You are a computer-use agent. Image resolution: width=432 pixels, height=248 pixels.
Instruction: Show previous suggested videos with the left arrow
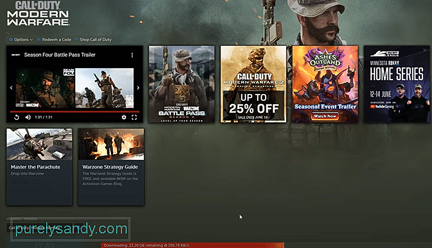tap(11, 88)
